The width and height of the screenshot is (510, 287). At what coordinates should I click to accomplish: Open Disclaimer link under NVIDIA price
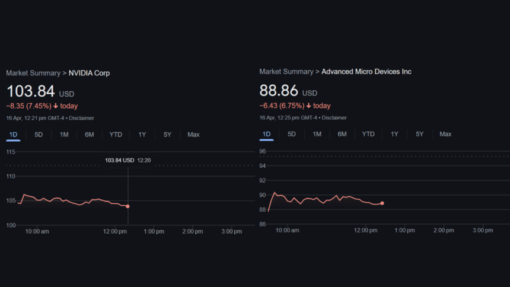(81, 118)
